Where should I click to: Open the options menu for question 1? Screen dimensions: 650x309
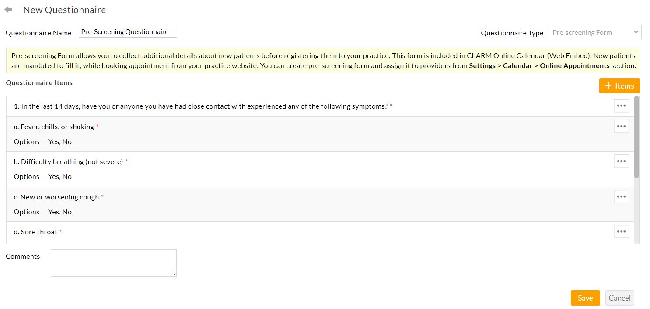pos(621,106)
